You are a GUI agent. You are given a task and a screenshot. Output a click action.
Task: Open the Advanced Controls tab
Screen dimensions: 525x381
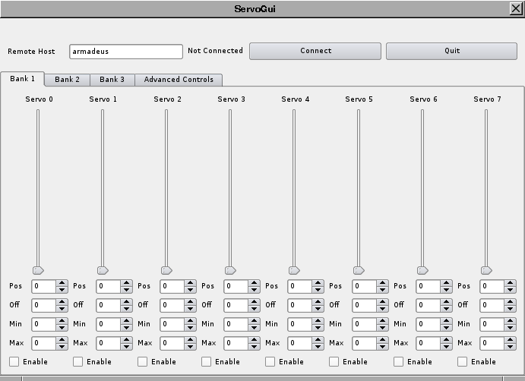(179, 80)
